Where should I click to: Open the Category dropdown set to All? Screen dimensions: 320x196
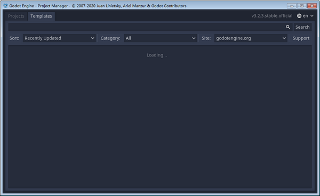160,38
